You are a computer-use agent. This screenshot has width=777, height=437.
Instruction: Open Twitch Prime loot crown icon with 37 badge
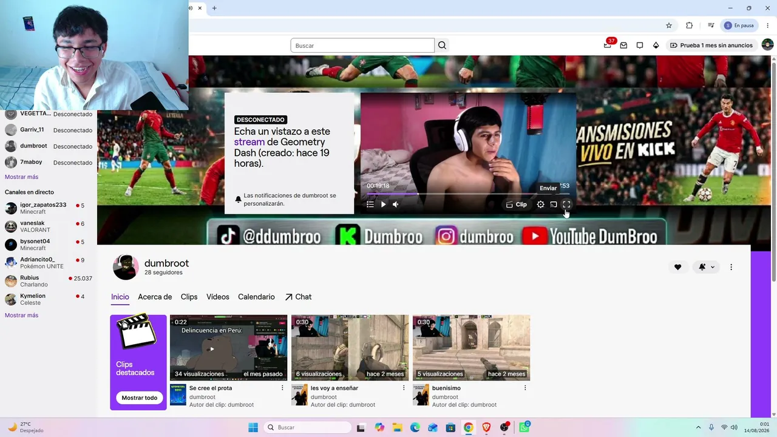pyautogui.click(x=608, y=46)
